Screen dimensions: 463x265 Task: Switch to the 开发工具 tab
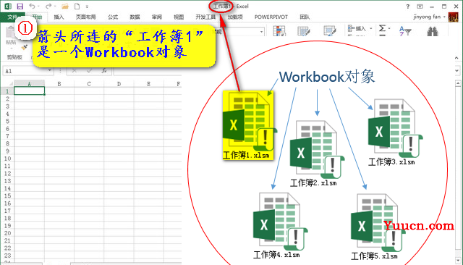pos(205,17)
